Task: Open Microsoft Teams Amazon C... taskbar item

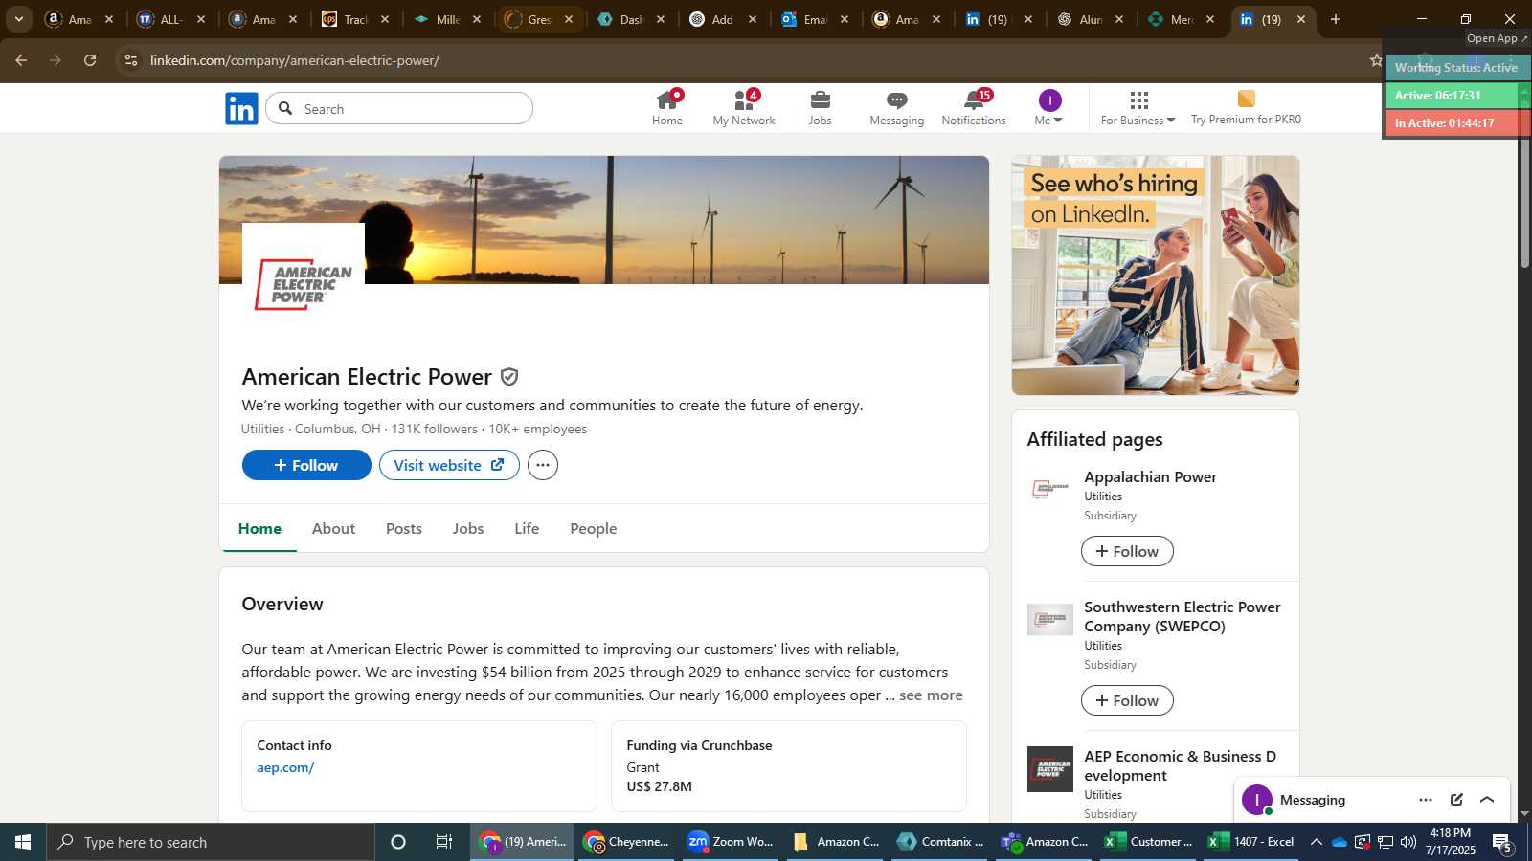Action: pyautogui.click(x=1045, y=842)
